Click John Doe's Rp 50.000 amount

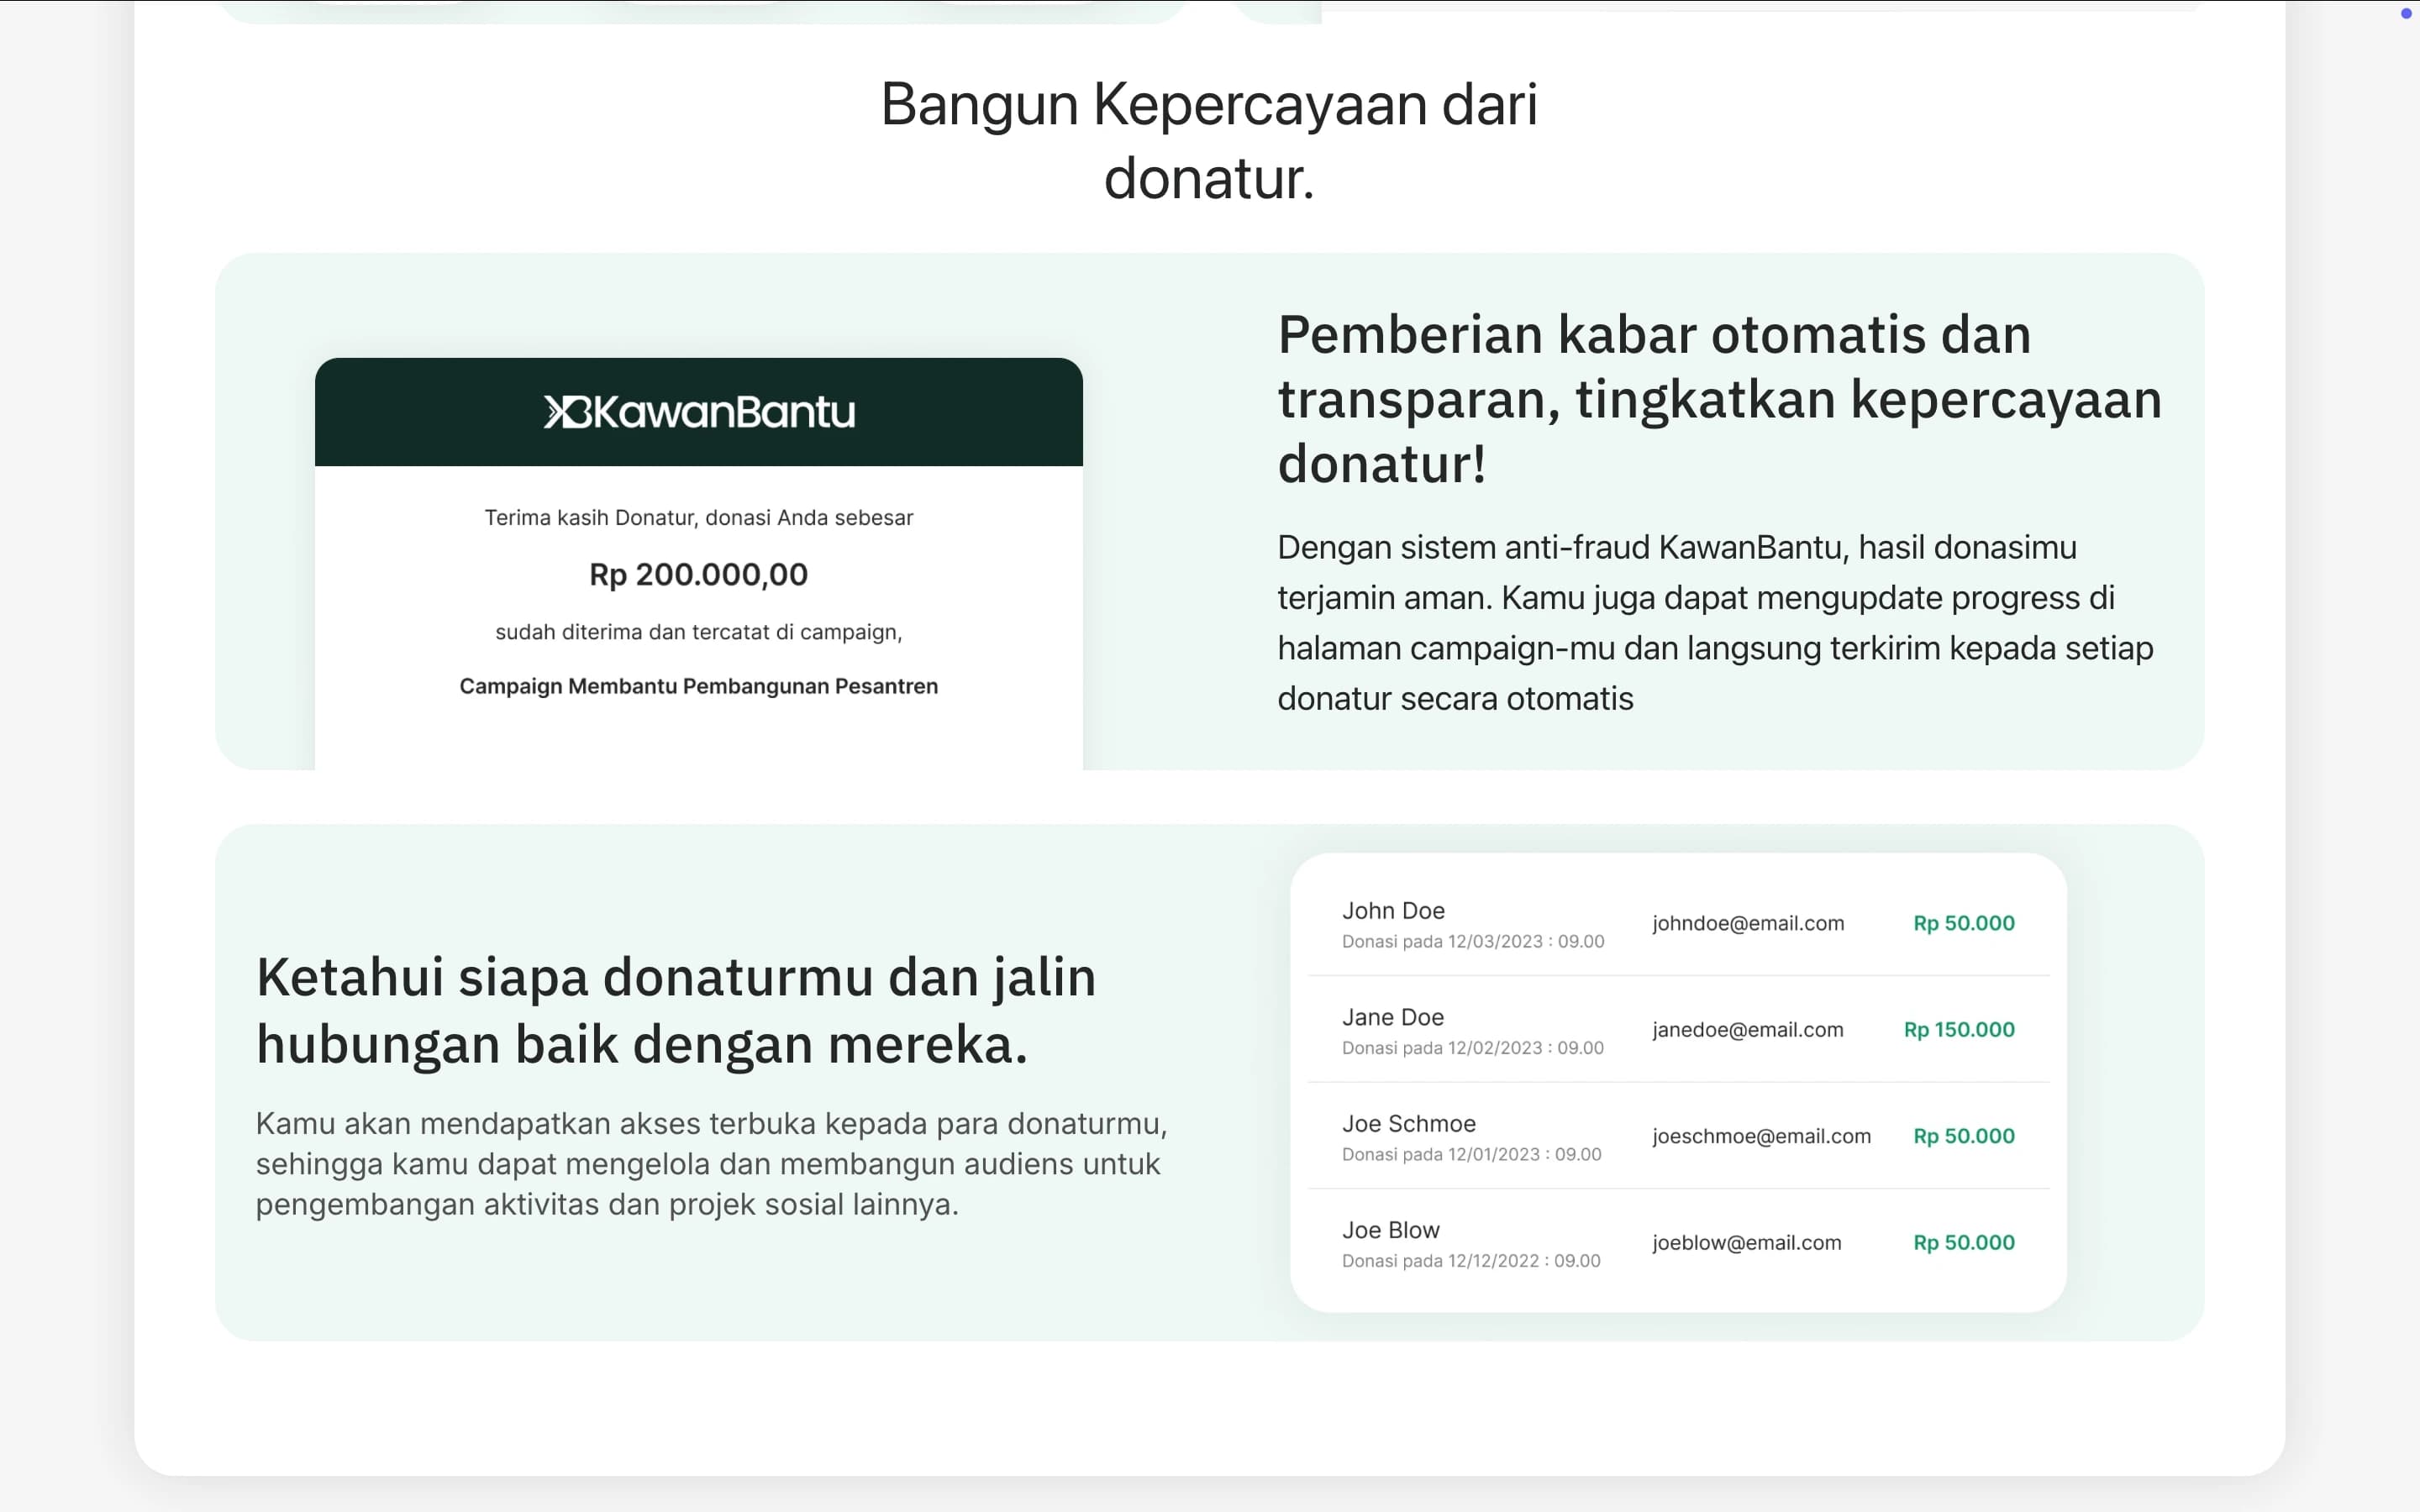click(x=1964, y=923)
